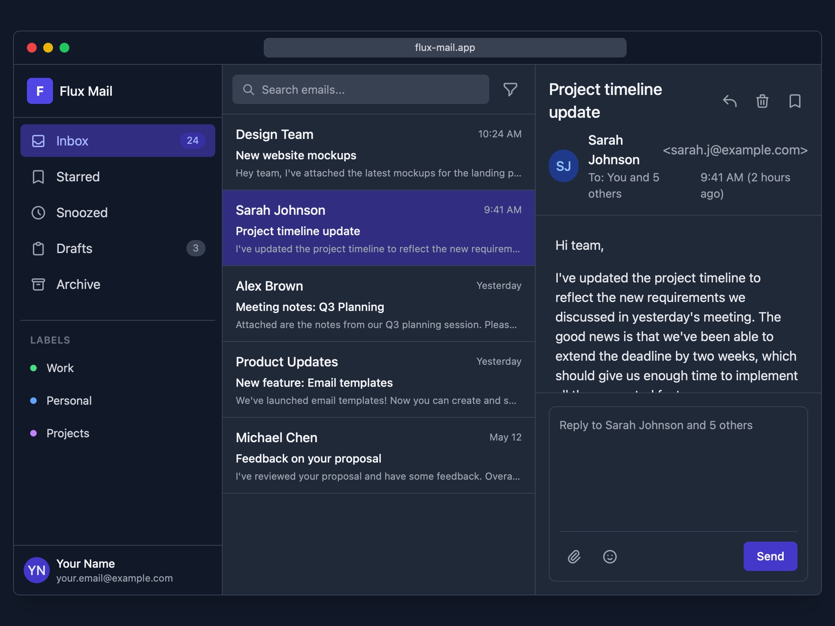The image size is (835, 626).
Task: Open the emoji picker in the reply box
Action: click(610, 557)
